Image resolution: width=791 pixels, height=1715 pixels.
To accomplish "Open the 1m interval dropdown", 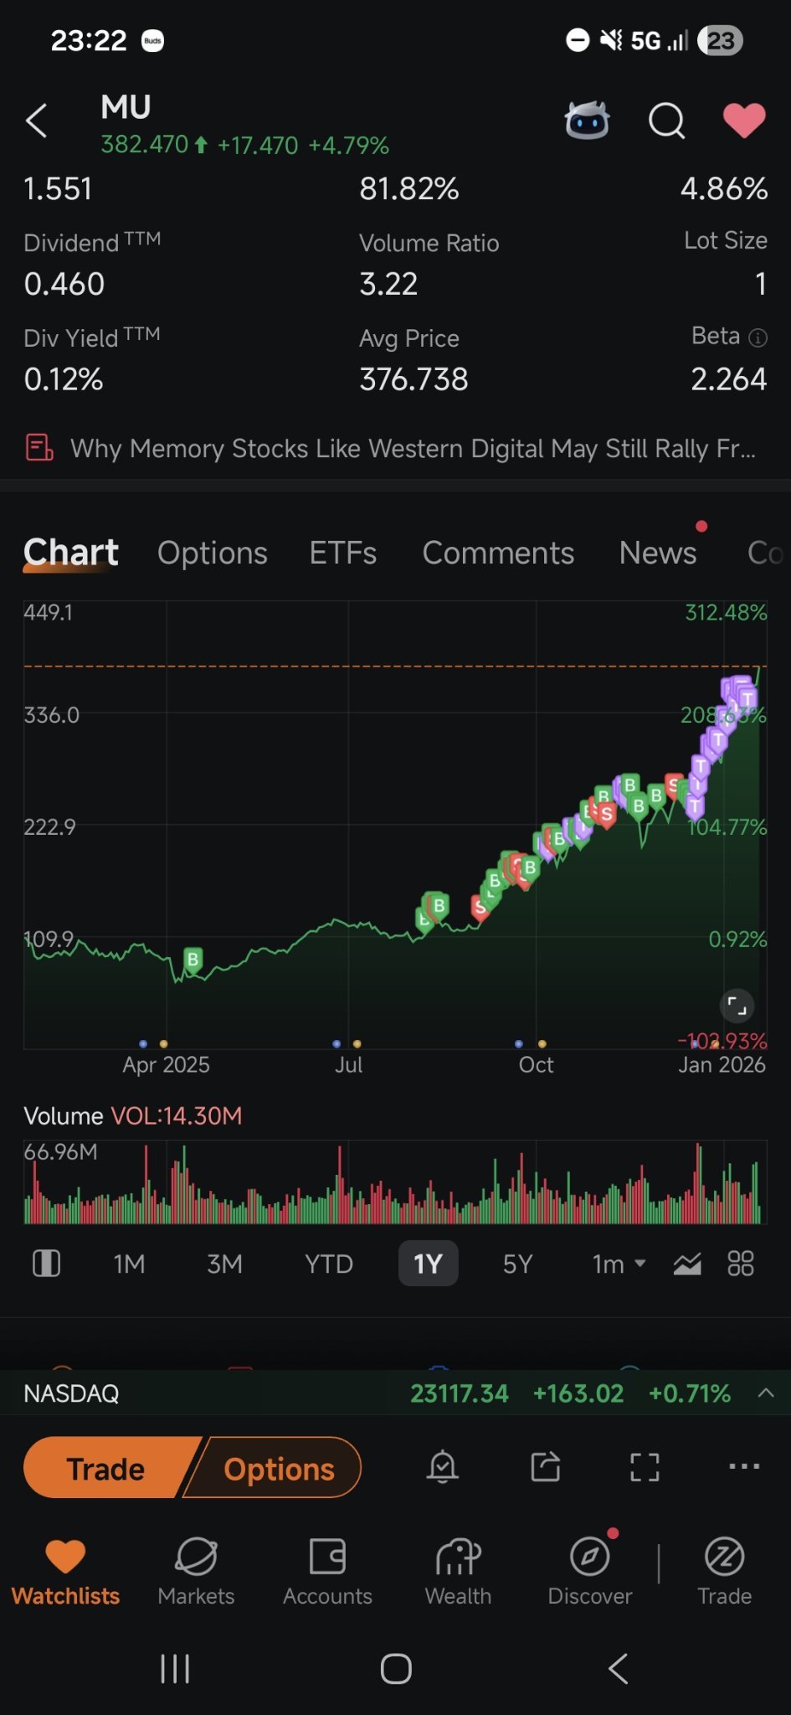I will [x=619, y=1264].
